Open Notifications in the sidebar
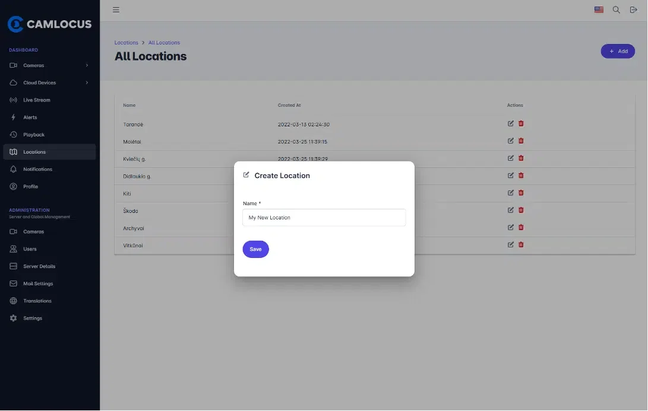 click(x=49, y=169)
